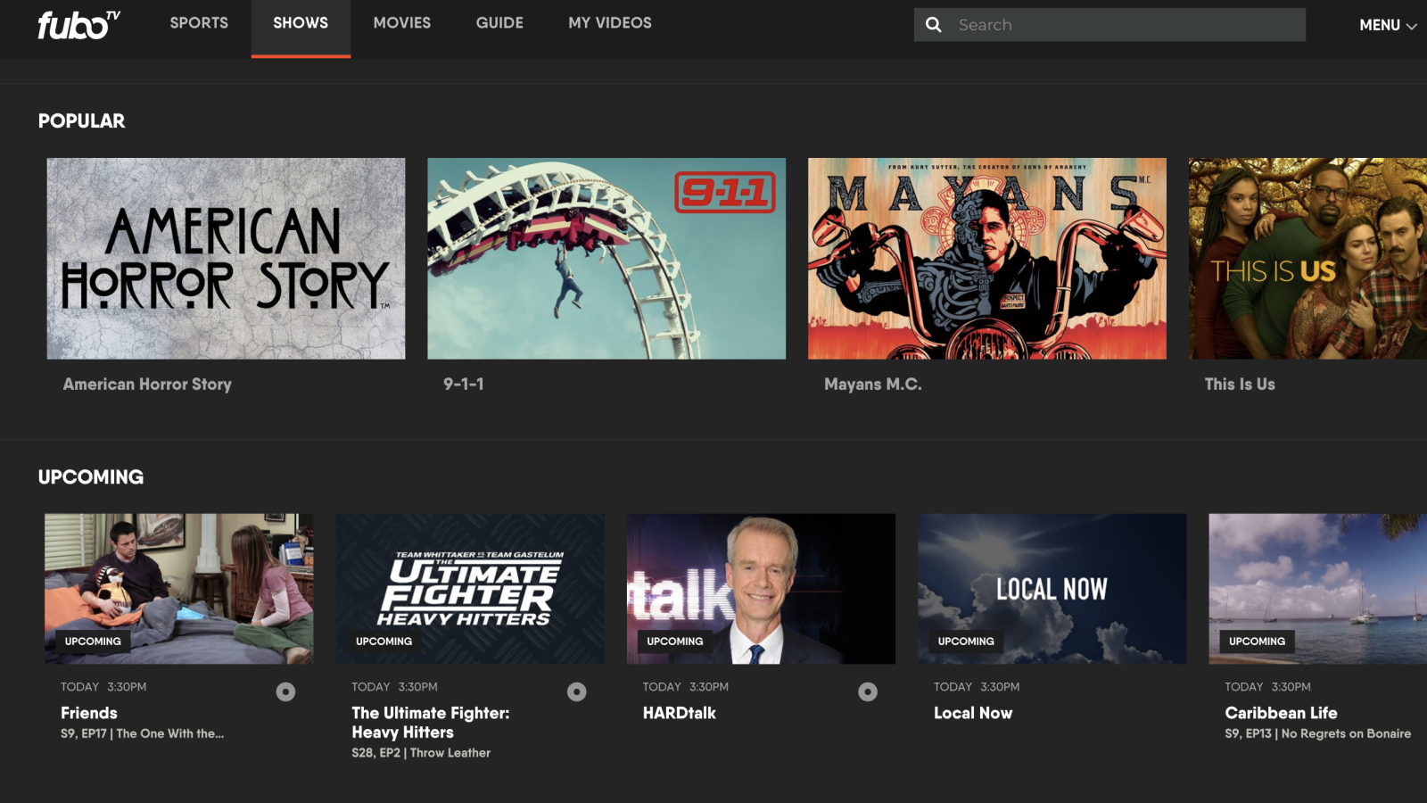This screenshot has height=803, width=1427.
Task: Click the HARDtalk show title
Action: (680, 713)
